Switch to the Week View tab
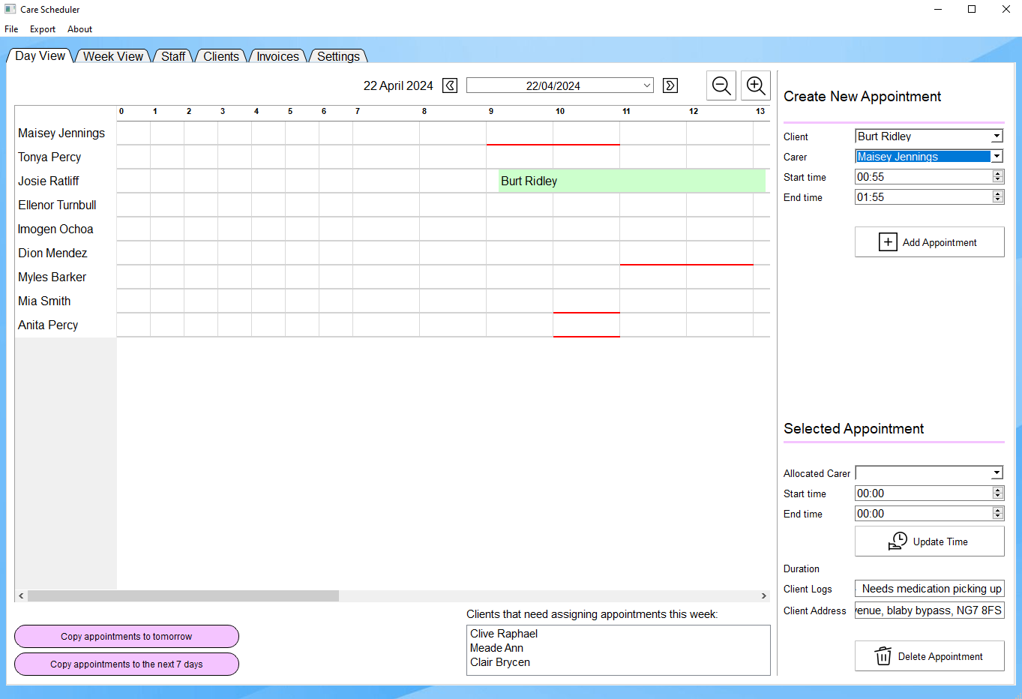Screen dimensions: 1022x699 point(112,56)
